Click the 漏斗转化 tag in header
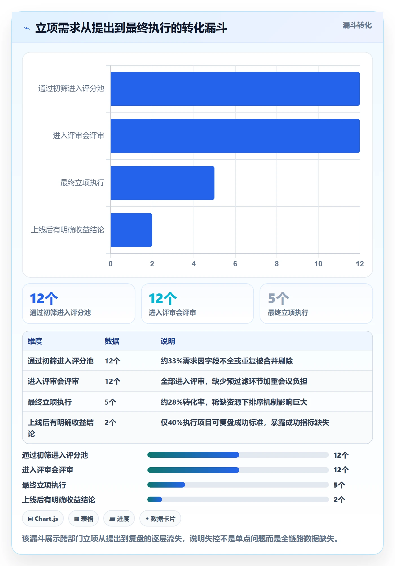 (357, 25)
